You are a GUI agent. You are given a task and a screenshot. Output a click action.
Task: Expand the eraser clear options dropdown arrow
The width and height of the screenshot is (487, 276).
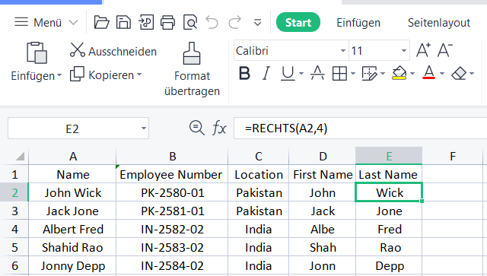tap(472, 74)
